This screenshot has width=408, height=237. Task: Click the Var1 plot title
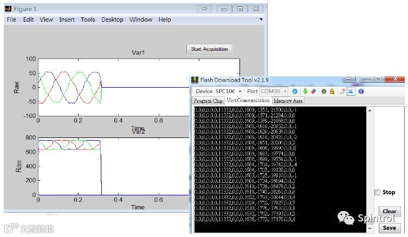click(138, 52)
